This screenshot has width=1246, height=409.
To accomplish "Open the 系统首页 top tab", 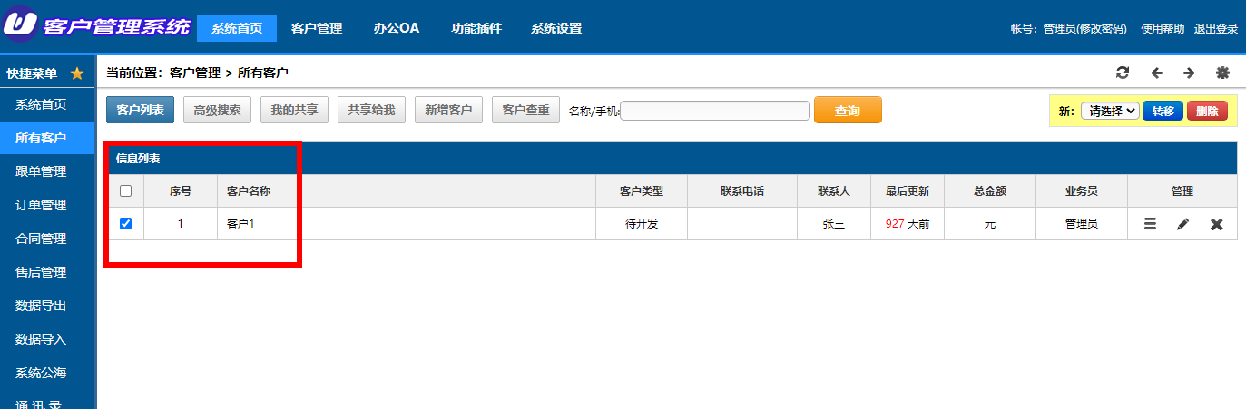I will [x=237, y=28].
